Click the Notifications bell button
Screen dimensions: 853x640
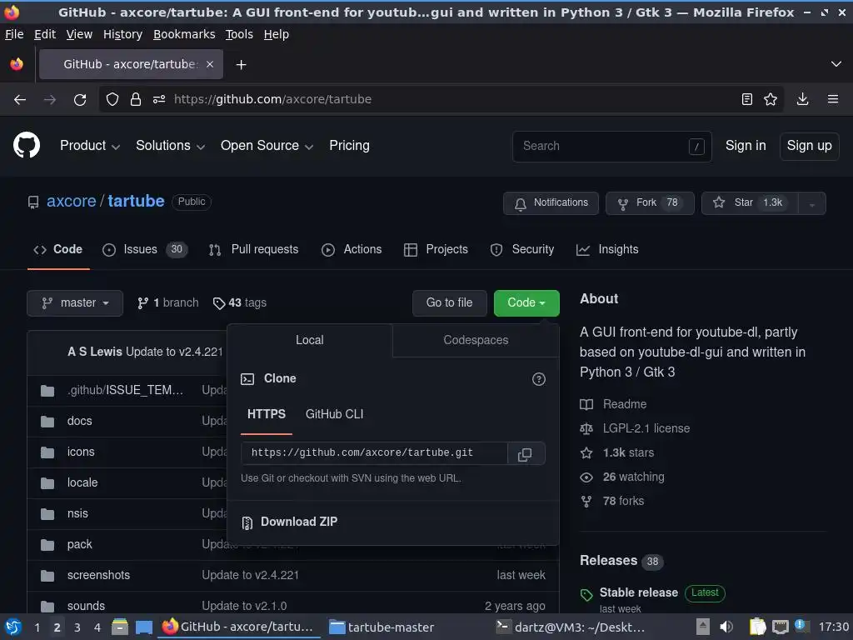(x=551, y=203)
